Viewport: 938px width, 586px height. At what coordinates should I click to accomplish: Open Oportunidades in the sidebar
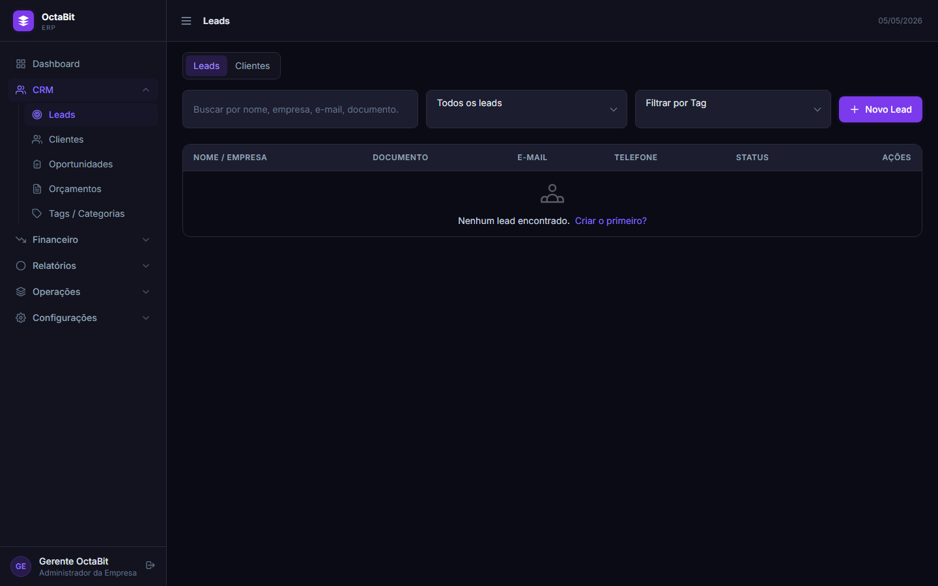click(91, 164)
